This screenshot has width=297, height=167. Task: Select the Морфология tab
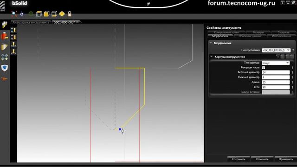click(220, 36)
